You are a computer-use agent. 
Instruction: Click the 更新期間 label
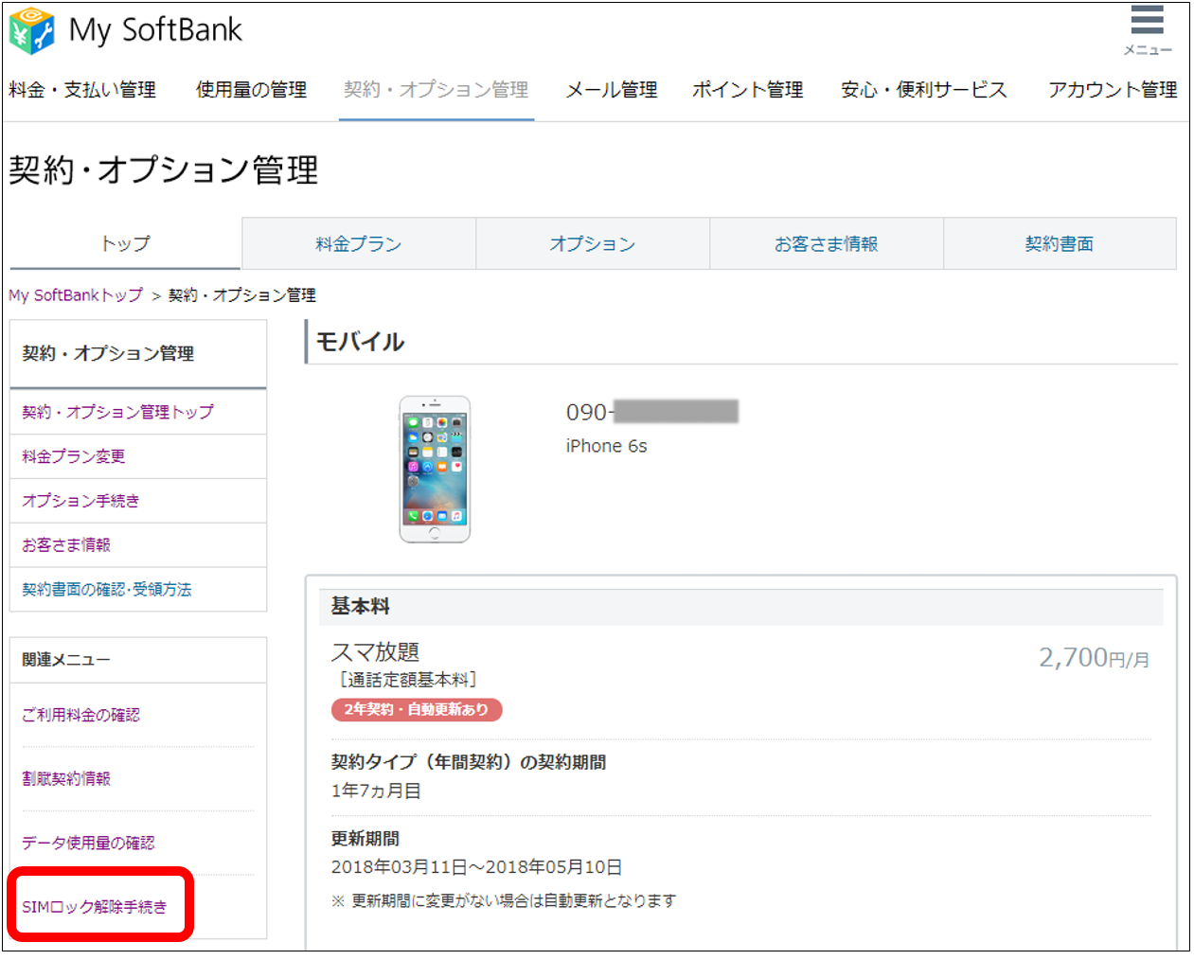click(x=365, y=839)
